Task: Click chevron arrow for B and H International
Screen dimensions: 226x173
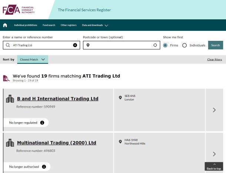Action: tap(214, 110)
